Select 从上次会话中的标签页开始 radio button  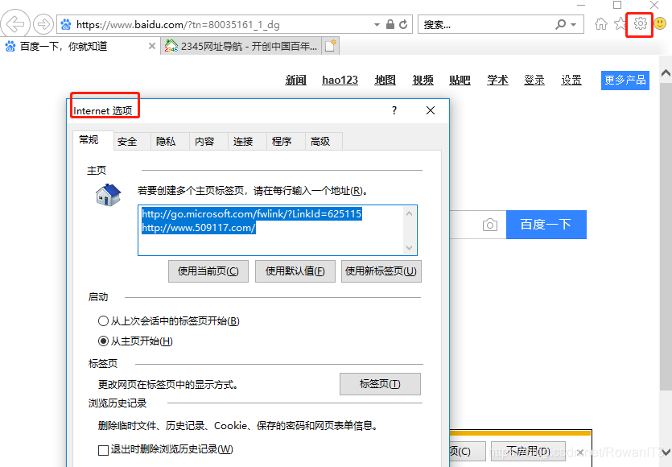pyautogui.click(x=103, y=320)
